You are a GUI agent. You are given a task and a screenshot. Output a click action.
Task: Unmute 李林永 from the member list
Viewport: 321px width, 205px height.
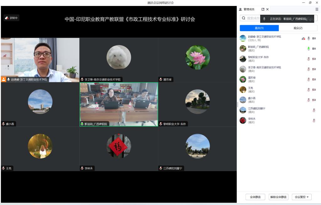314,121
